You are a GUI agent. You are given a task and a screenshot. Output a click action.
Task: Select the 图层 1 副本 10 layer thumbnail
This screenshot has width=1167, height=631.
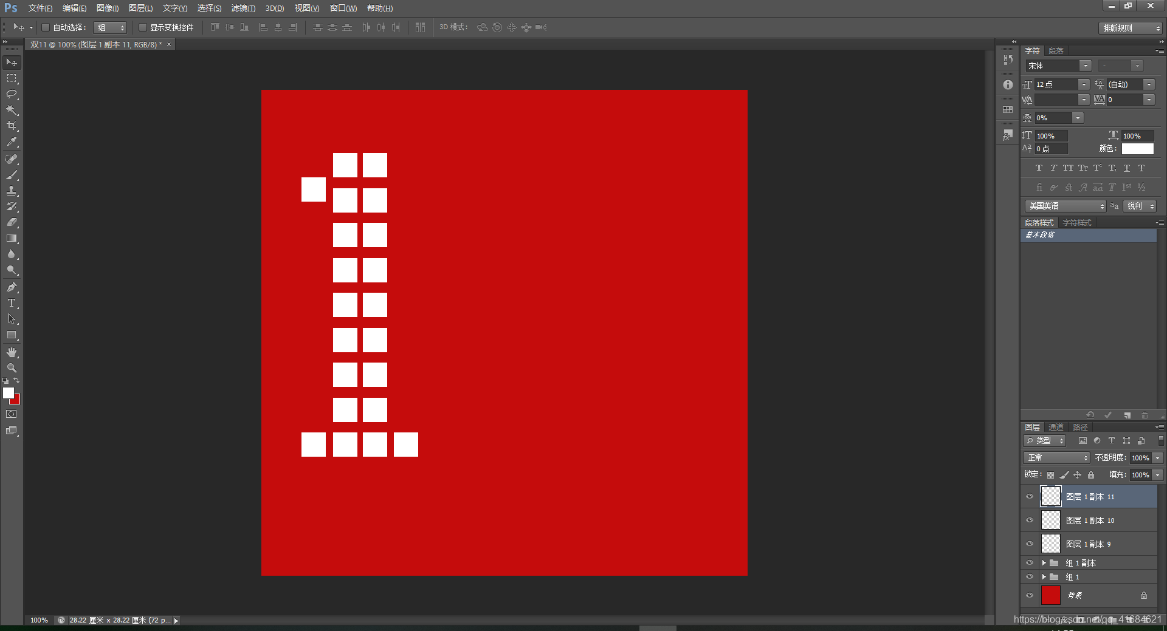click(x=1051, y=520)
